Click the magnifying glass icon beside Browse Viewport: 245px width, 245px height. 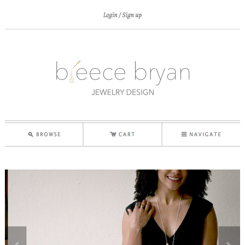point(30,134)
